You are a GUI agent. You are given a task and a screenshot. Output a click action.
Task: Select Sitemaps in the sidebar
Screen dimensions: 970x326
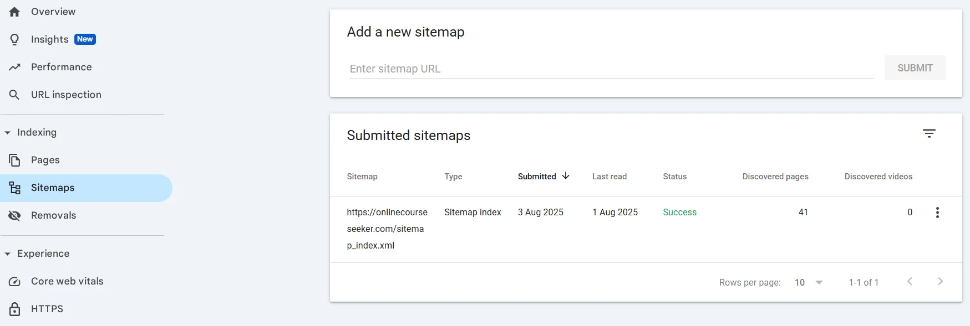[87, 188]
